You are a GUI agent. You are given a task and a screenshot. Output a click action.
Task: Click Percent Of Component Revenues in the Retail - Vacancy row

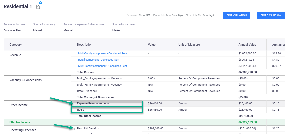coord(199,91)
